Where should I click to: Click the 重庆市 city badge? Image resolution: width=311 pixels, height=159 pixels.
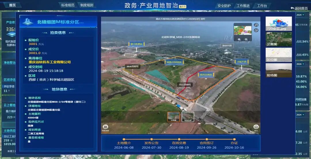(183, 7)
